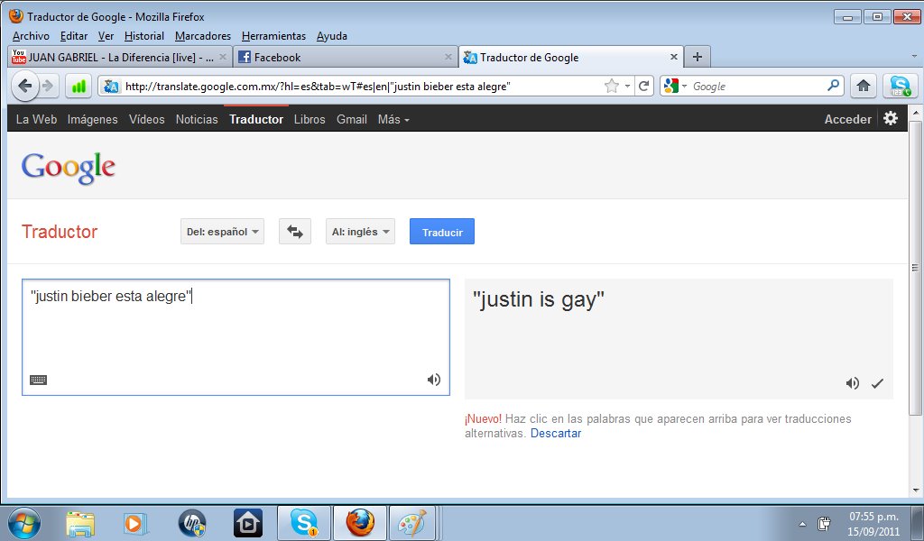Click the Google logo
The width and height of the screenshot is (924, 541).
click(x=69, y=168)
